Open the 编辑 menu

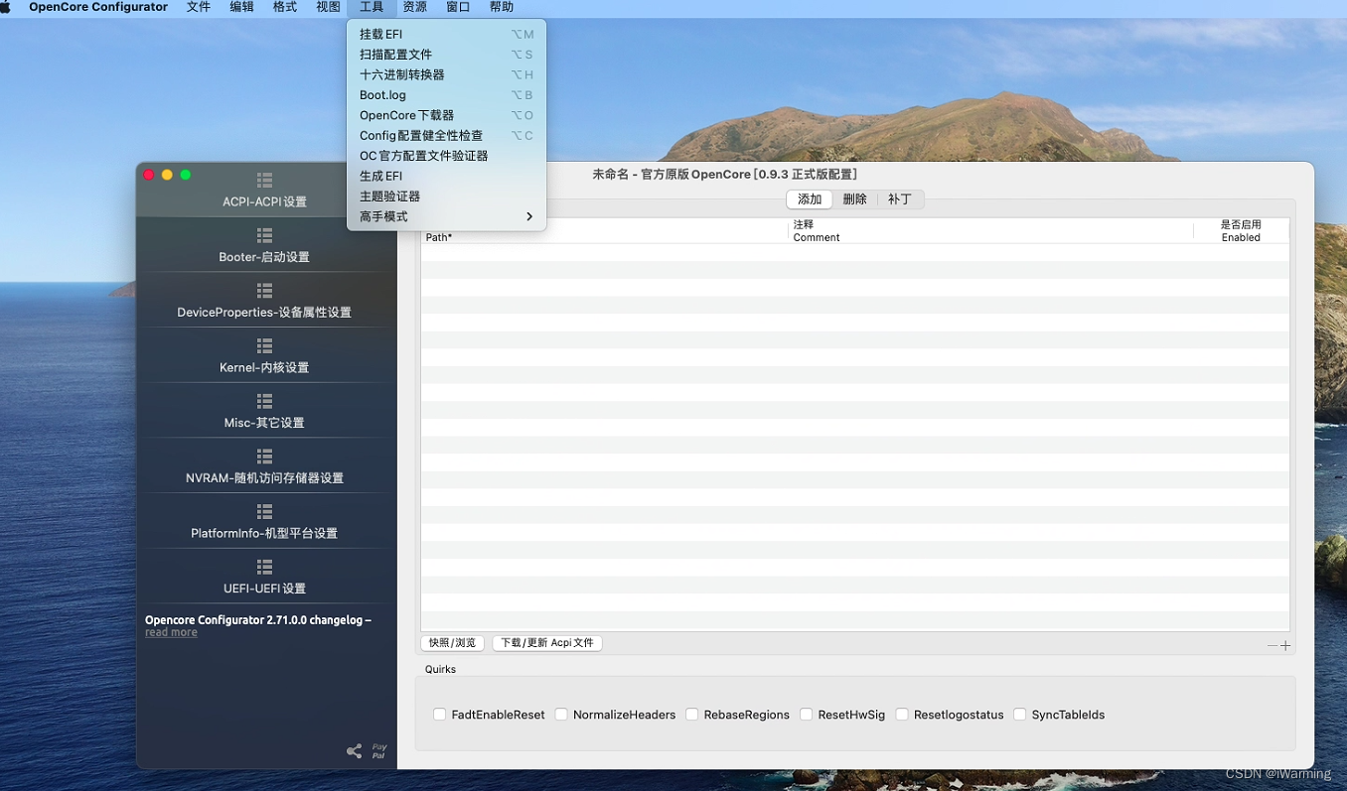coord(241,7)
